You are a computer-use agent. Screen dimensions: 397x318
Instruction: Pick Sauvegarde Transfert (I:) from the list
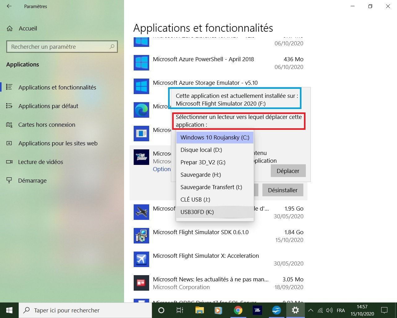click(215, 187)
